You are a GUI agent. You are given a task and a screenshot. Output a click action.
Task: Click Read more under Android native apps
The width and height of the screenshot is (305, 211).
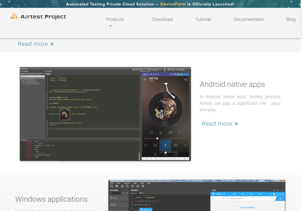point(220,124)
